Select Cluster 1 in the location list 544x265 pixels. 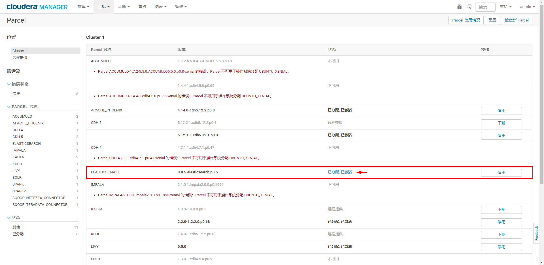tap(46, 51)
